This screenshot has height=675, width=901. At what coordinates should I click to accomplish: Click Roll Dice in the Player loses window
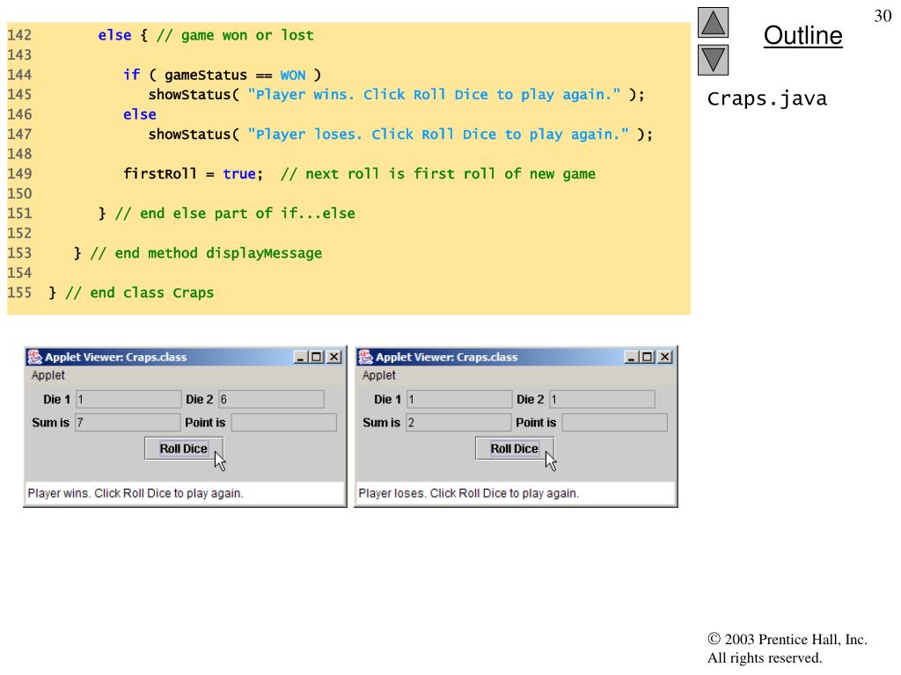coord(514,448)
